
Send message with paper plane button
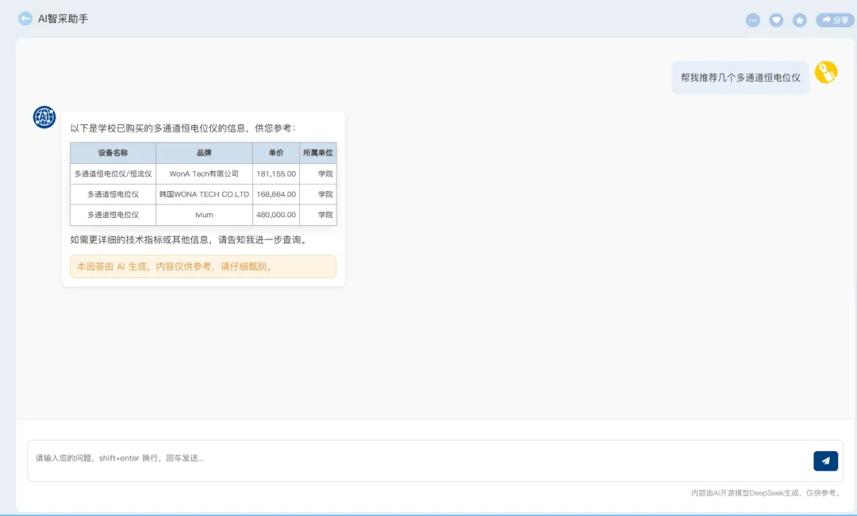tap(825, 461)
